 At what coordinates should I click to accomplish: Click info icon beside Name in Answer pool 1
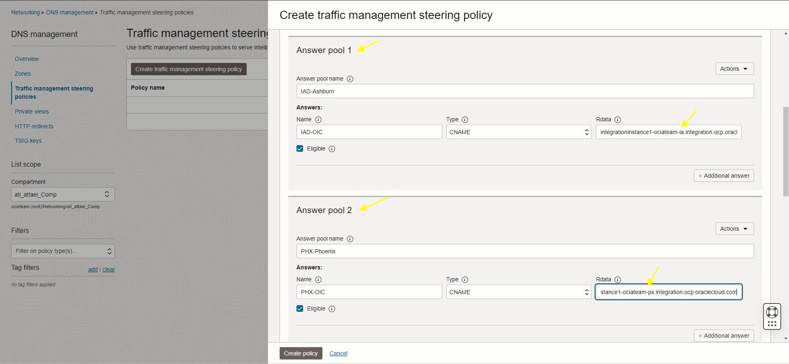click(x=318, y=120)
